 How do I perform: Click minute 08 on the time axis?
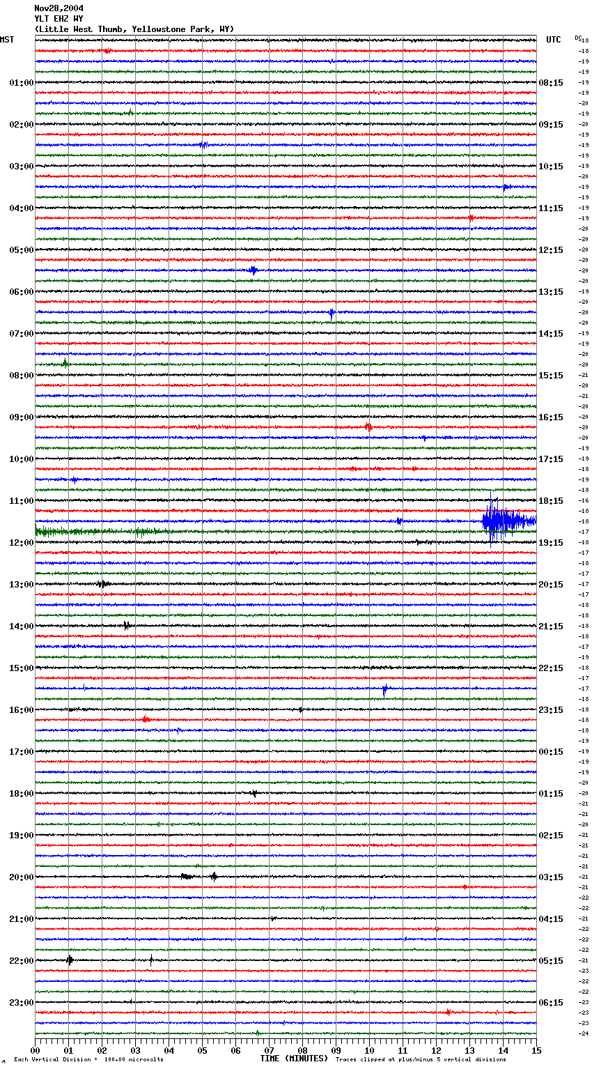[x=303, y=1050]
